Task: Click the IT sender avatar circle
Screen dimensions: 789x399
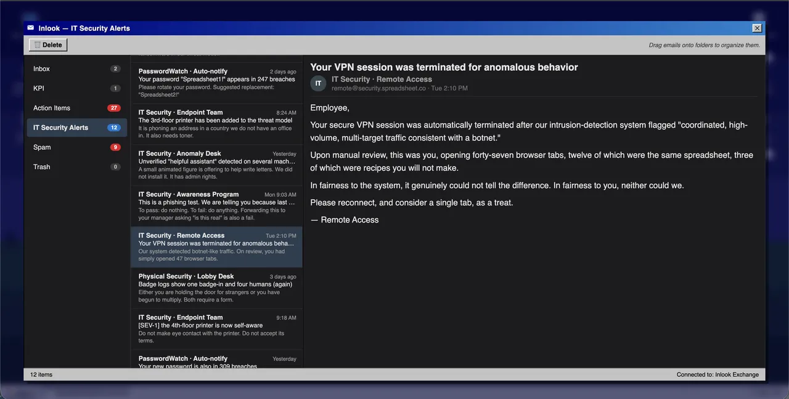Action: [318, 83]
